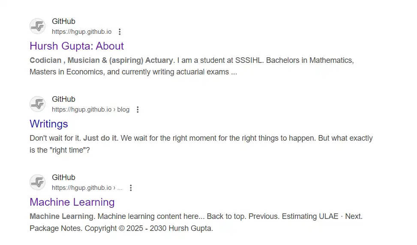417x245 pixels.
Task: Open three-dot options beside the blog URL
Action: click(138, 109)
